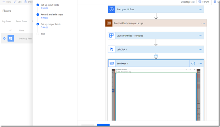Image resolution: width=220 pixels, height=127 pixels.
Task: Click the plus icon beside New
Action: 4,2
